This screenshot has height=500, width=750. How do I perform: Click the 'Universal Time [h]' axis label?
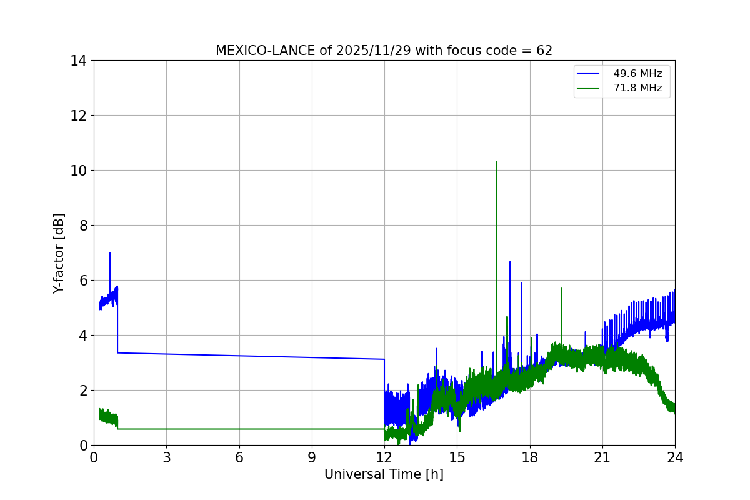tap(384, 475)
